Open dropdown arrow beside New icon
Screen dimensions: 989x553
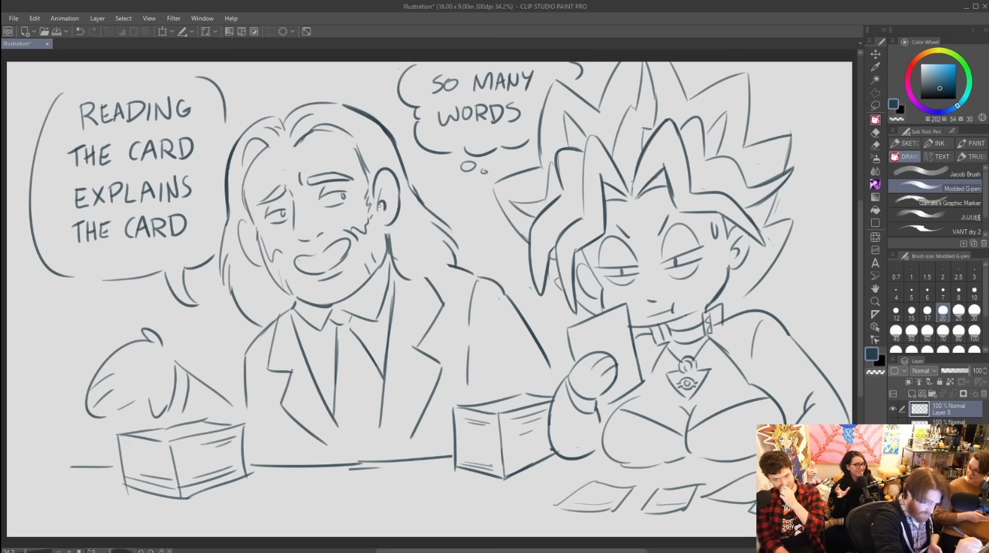(x=34, y=32)
